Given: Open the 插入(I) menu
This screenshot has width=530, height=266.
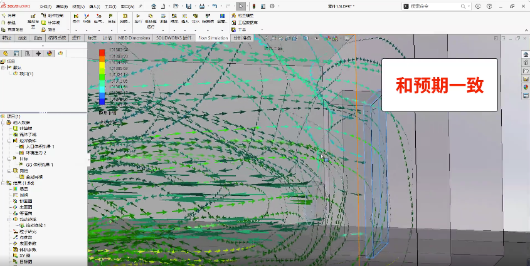Looking at the screenshot, I should click(x=94, y=6).
